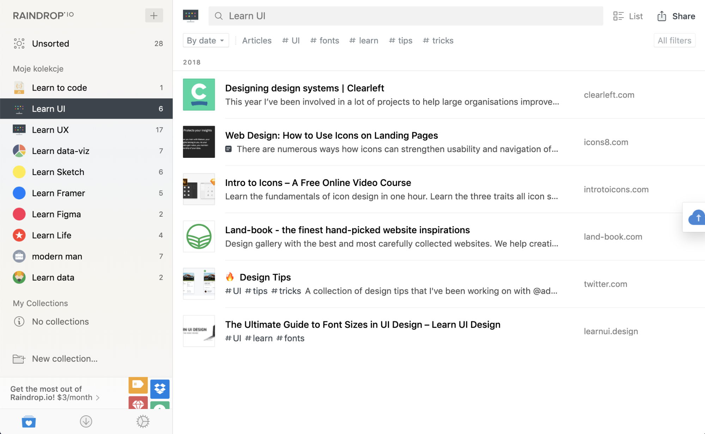Click the Learn data collection icon
Viewport: 705px width, 434px height.
19,278
